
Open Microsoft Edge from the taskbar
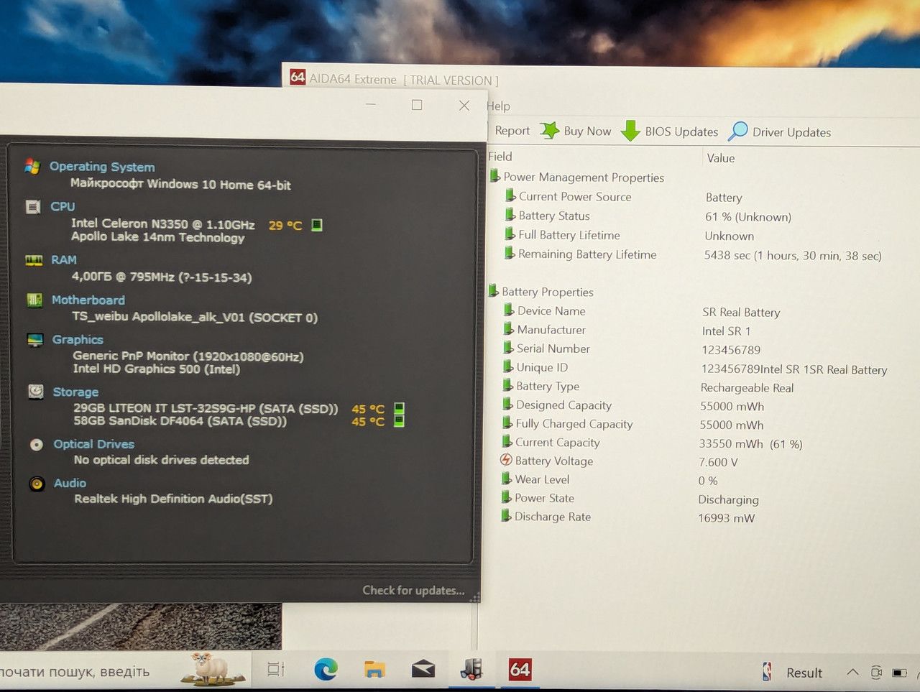[x=326, y=670]
